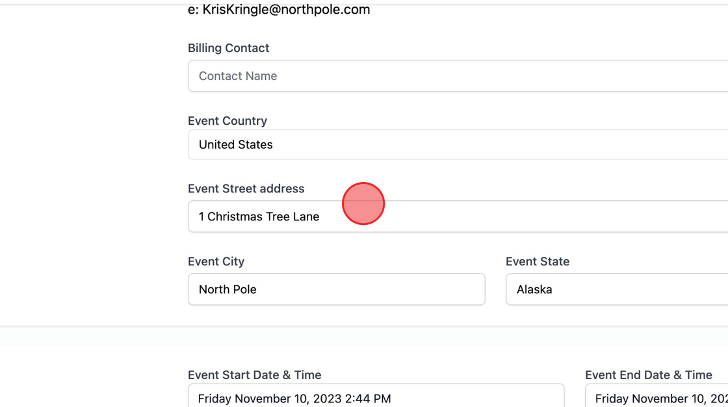Viewport: 728px width, 407px height.
Task: Open the Event End Date & Time picker
Action: pyautogui.click(x=656, y=396)
